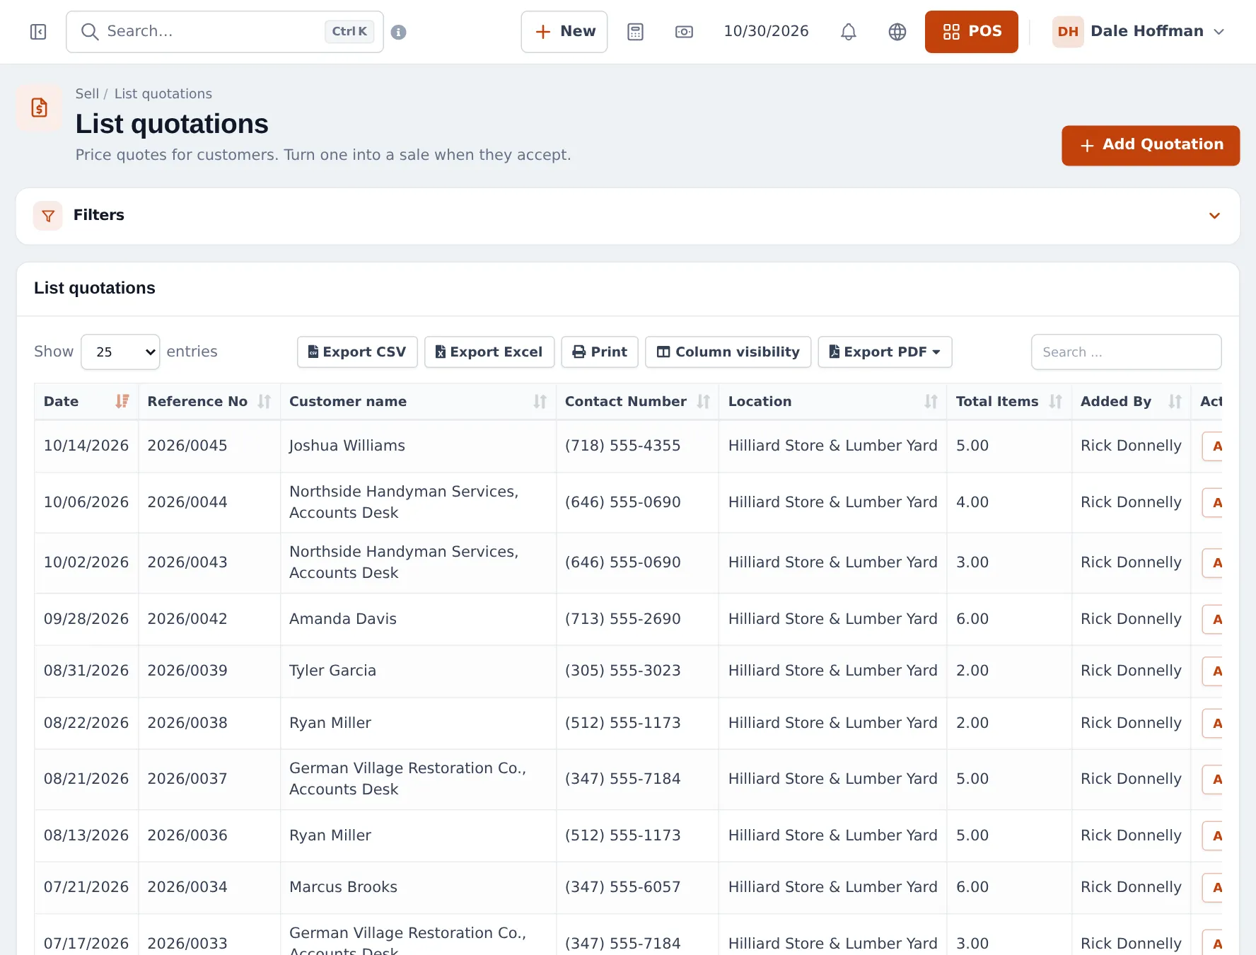Open action menu for quotation 2026/0042
The image size is (1256, 955).
[x=1213, y=619]
